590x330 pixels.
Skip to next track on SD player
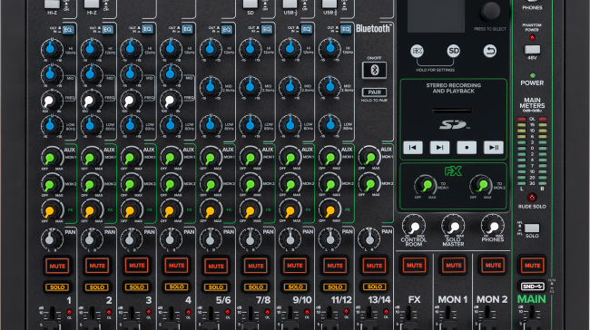coord(439,148)
